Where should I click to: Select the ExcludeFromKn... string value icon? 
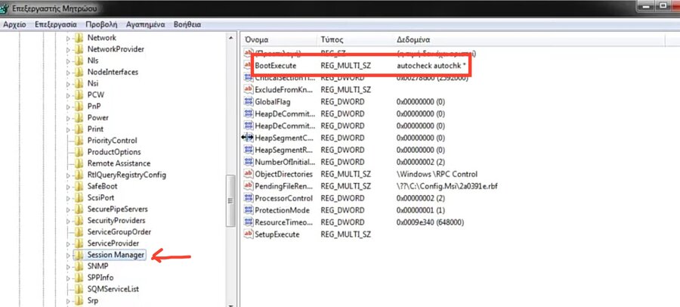249,89
